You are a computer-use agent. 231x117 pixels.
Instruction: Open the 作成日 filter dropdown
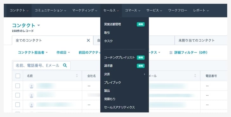[63, 52]
